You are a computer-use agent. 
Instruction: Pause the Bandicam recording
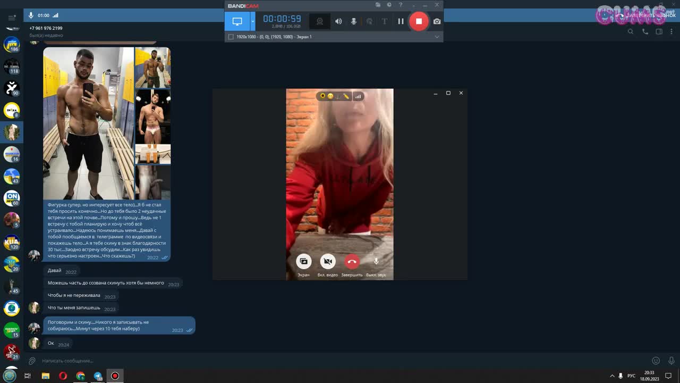(x=401, y=21)
